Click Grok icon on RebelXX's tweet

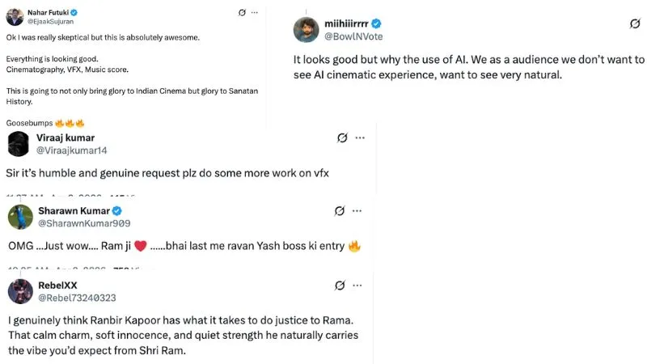(340, 286)
